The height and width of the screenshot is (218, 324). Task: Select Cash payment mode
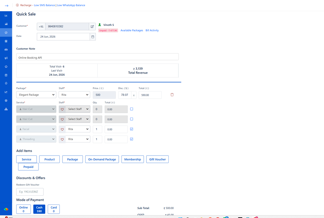point(39,209)
